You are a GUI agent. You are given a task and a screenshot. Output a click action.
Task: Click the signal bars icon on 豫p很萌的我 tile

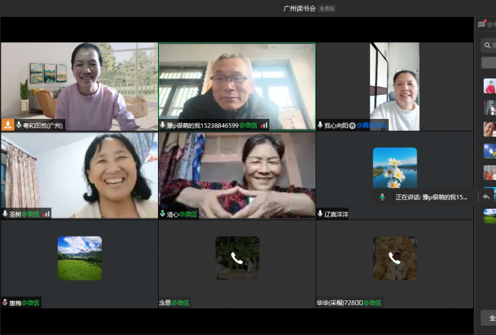click(x=264, y=124)
